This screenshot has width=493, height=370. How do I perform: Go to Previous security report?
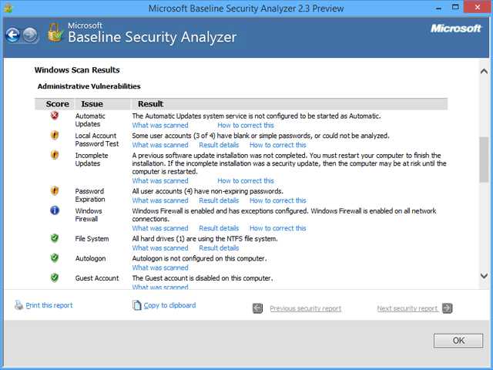click(305, 308)
